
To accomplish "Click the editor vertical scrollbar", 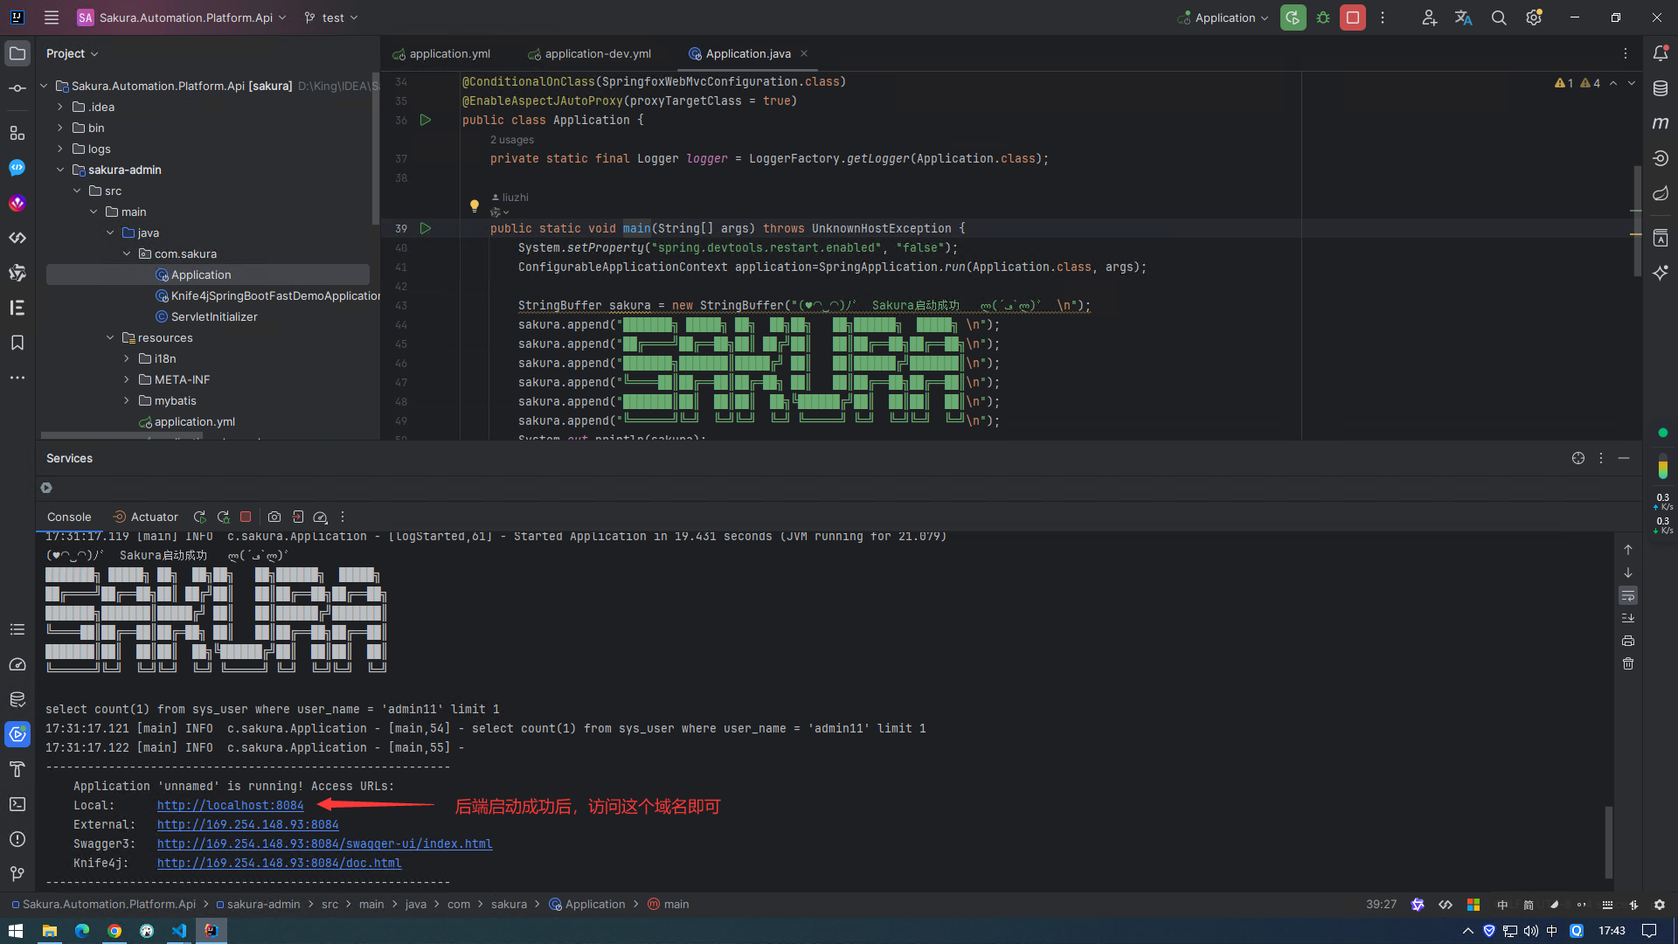I will pos(1637,220).
